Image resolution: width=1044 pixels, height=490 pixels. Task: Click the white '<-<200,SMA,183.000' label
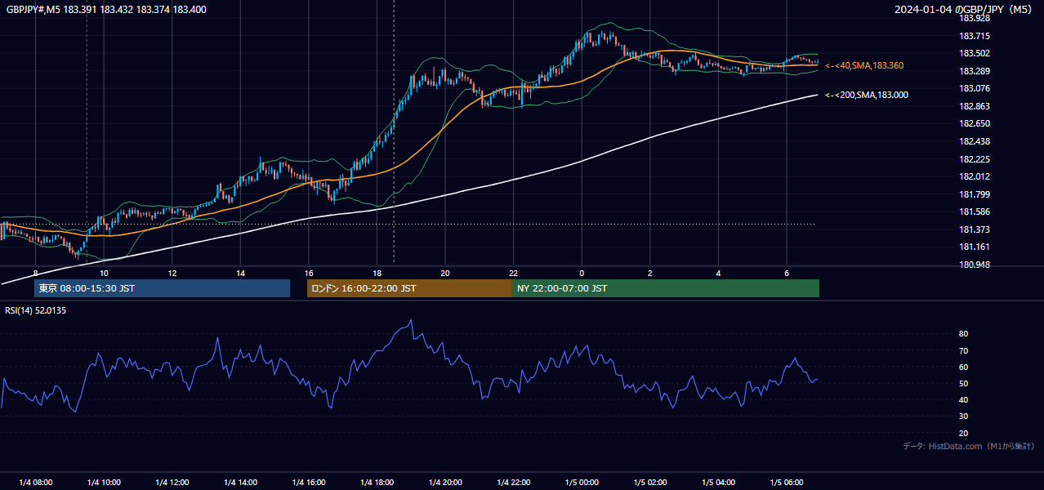[x=866, y=96]
